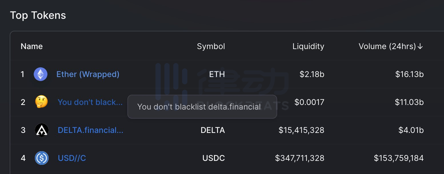The width and height of the screenshot is (444, 174).
Task: Open the USD//C token link
Action: coord(72,158)
